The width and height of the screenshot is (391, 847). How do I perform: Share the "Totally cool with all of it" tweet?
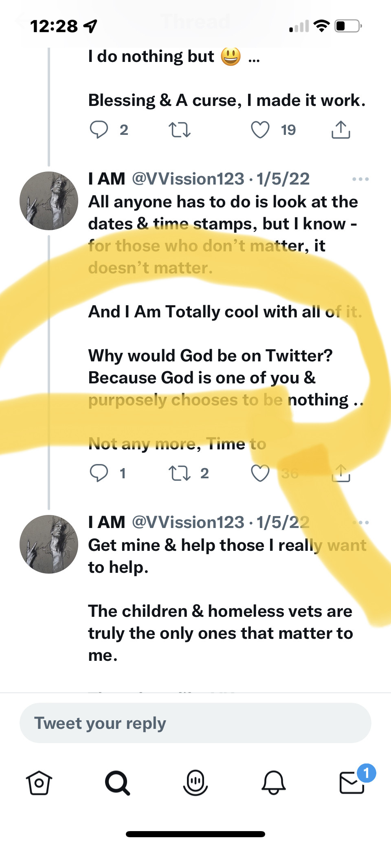click(x=340, y=473)
